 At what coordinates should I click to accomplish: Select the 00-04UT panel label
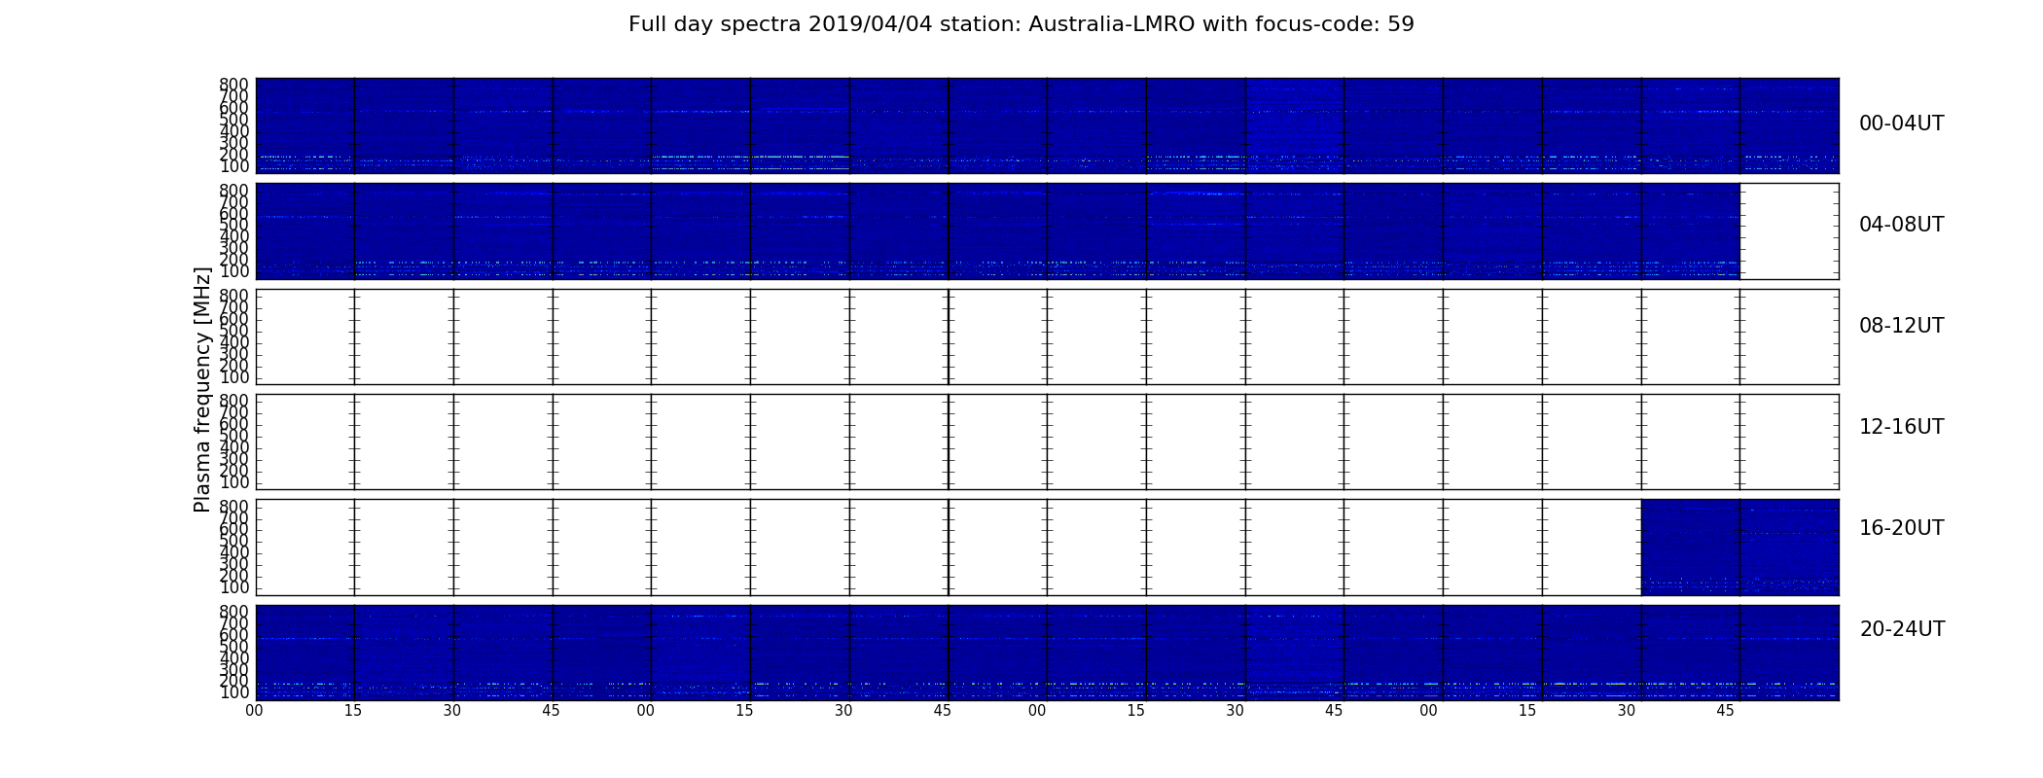pyautogui.click(x=1901, y=124)
